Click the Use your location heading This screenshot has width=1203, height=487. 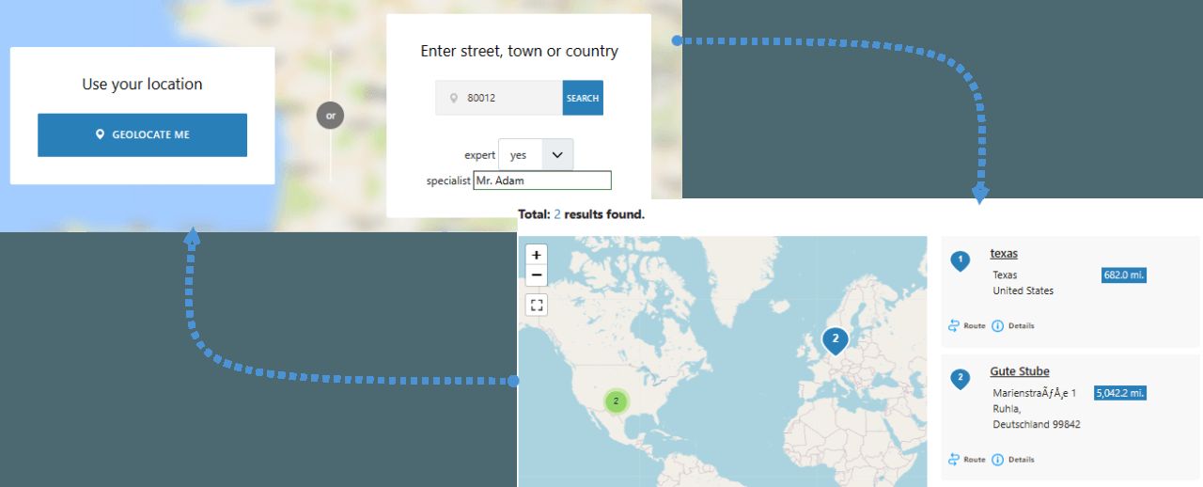[142, 84]
